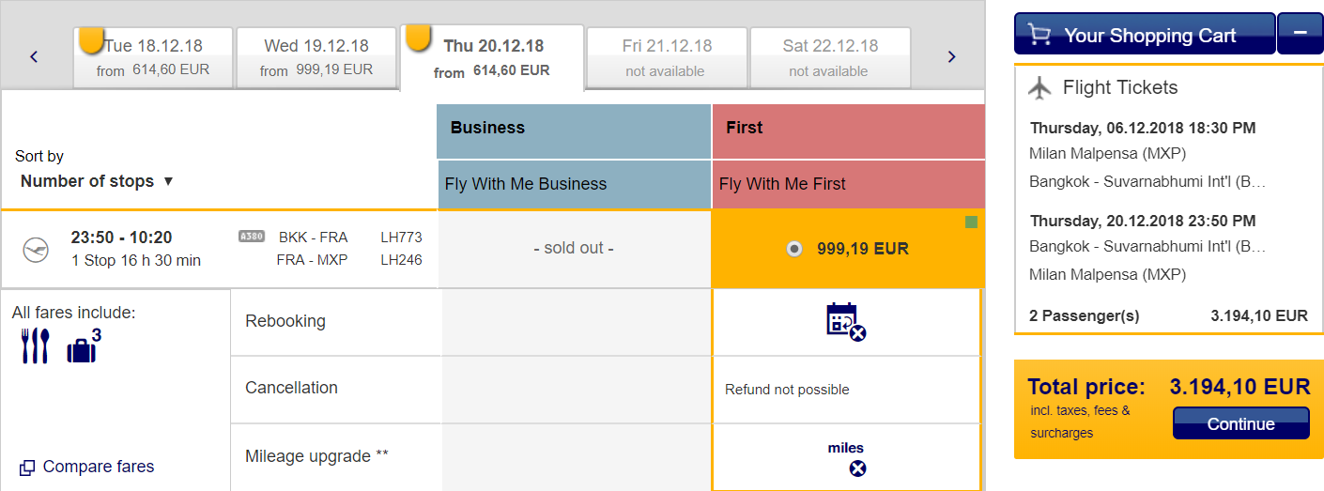Select the Wed 19.12.18 date tab
The height and width of the screenshot is (491, 1324).
(316, 57)
